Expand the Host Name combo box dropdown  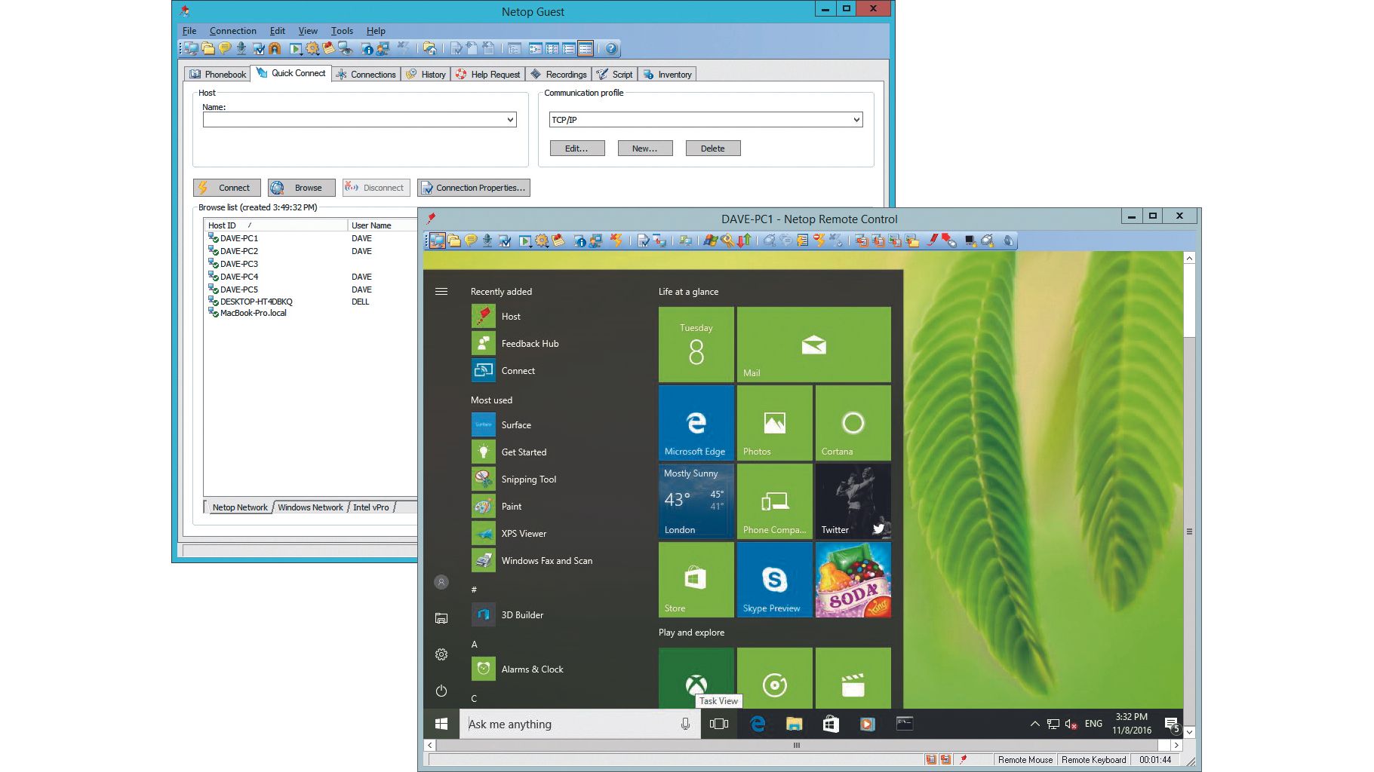(x=510, y=119)
